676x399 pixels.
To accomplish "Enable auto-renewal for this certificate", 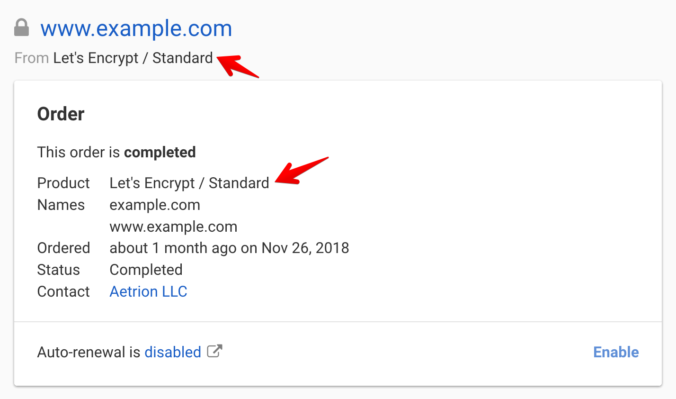I will 616,352.
